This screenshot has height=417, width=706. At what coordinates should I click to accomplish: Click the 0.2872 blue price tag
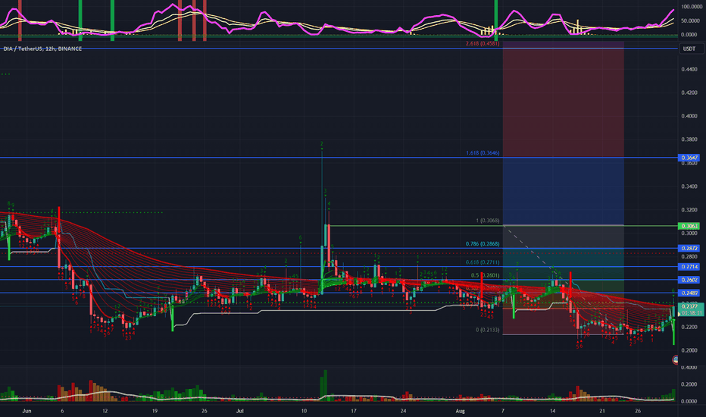[689, 249]
